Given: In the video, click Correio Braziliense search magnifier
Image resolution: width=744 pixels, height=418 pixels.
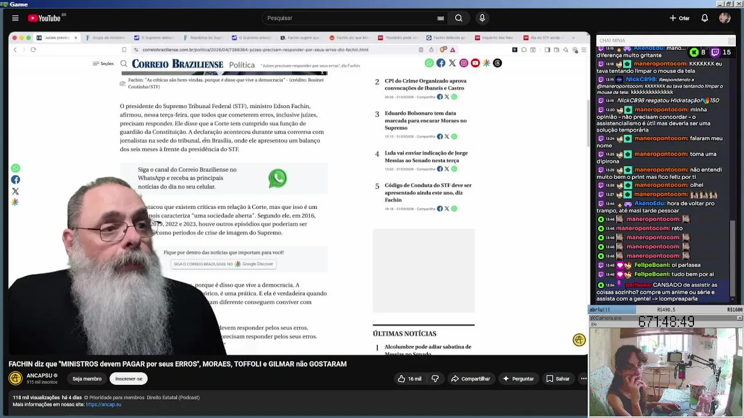Looking at the screenshot, I should (124, 64).
